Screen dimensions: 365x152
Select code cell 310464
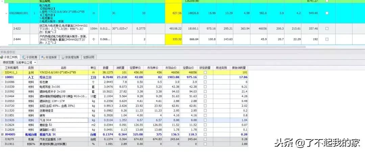click(11, 96)
